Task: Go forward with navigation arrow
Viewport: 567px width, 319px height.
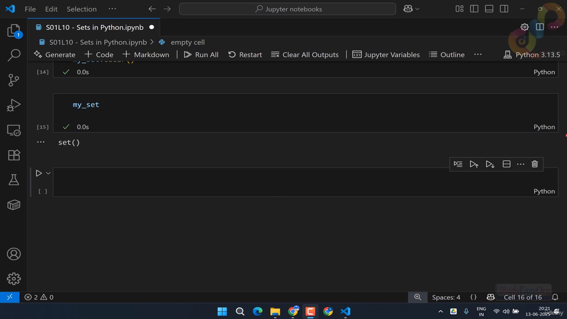Action: [x=167, y=9]
